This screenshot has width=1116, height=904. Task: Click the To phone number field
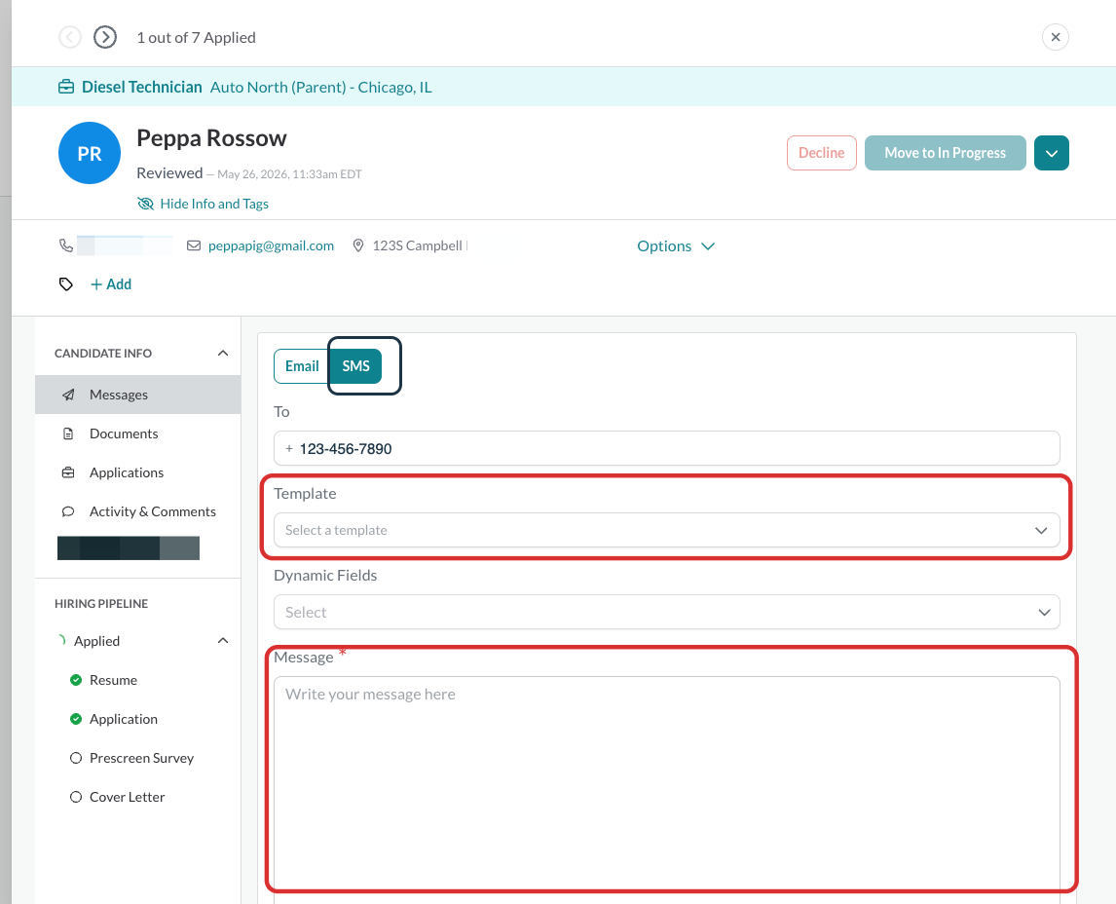click(667, 448)
